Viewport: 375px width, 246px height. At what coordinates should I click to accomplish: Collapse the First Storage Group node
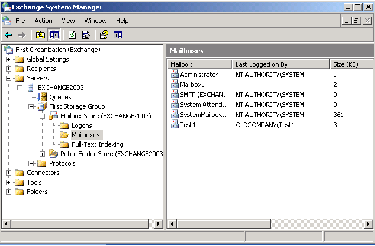(31, 106)
